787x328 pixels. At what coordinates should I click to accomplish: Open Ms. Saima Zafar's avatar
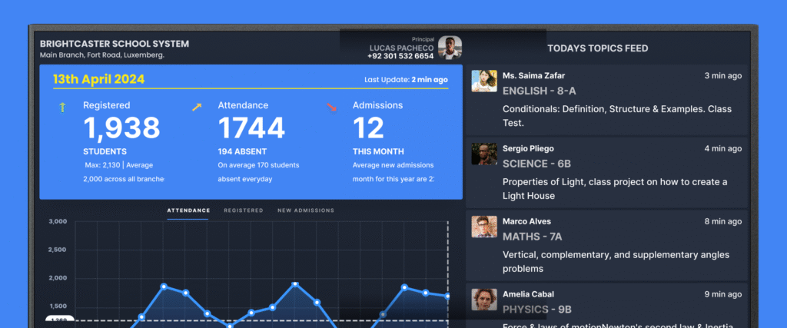tap(483, 82)
